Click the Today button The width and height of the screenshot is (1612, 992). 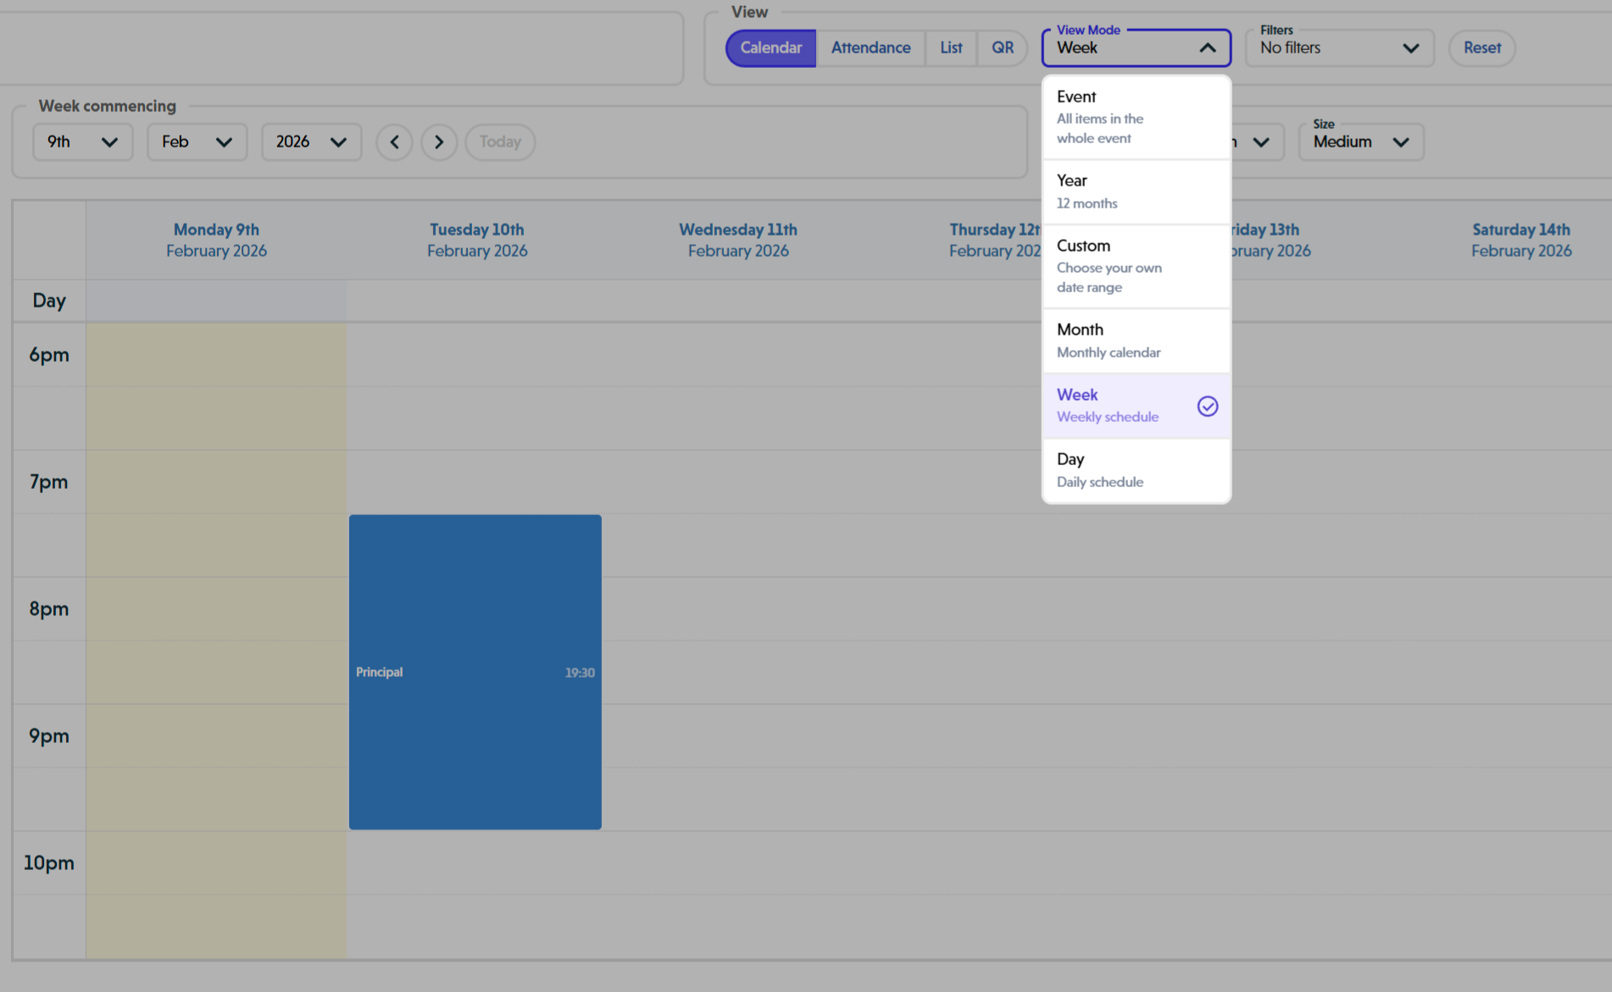(499, 141)
